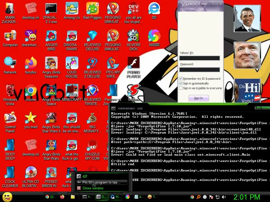Select the Windows Vista recycle bin icon

point(10,95)
